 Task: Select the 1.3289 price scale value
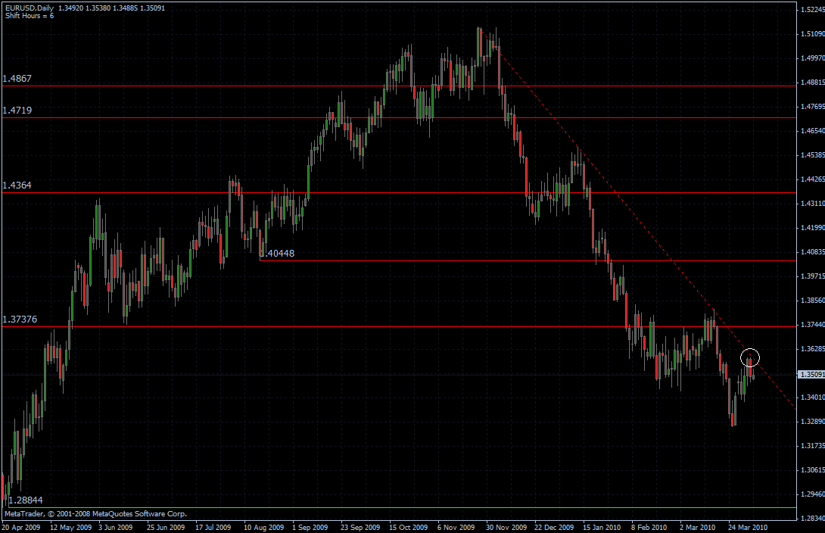click(x=812, y=422)
